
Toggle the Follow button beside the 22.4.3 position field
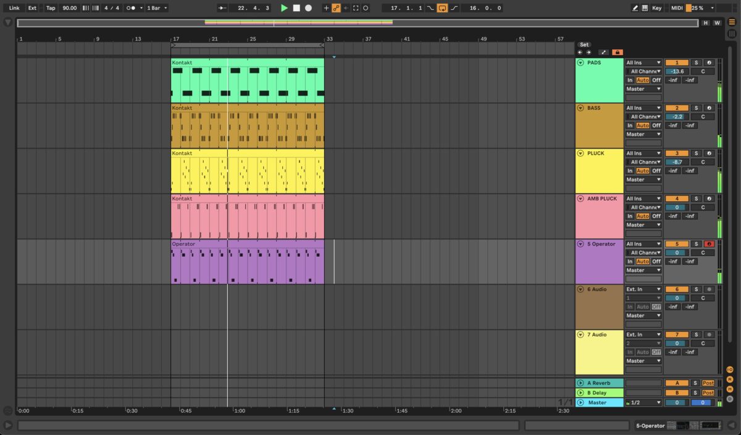click(x=223, y=8)
